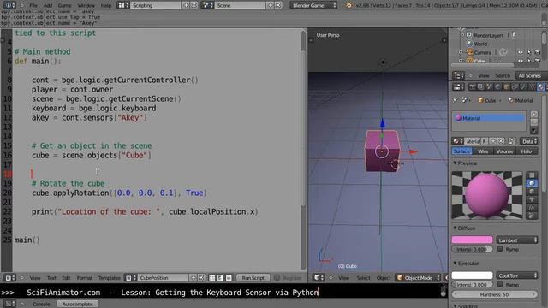Open the scene browser icon
The image size is (548, 308).
[207, 5]
